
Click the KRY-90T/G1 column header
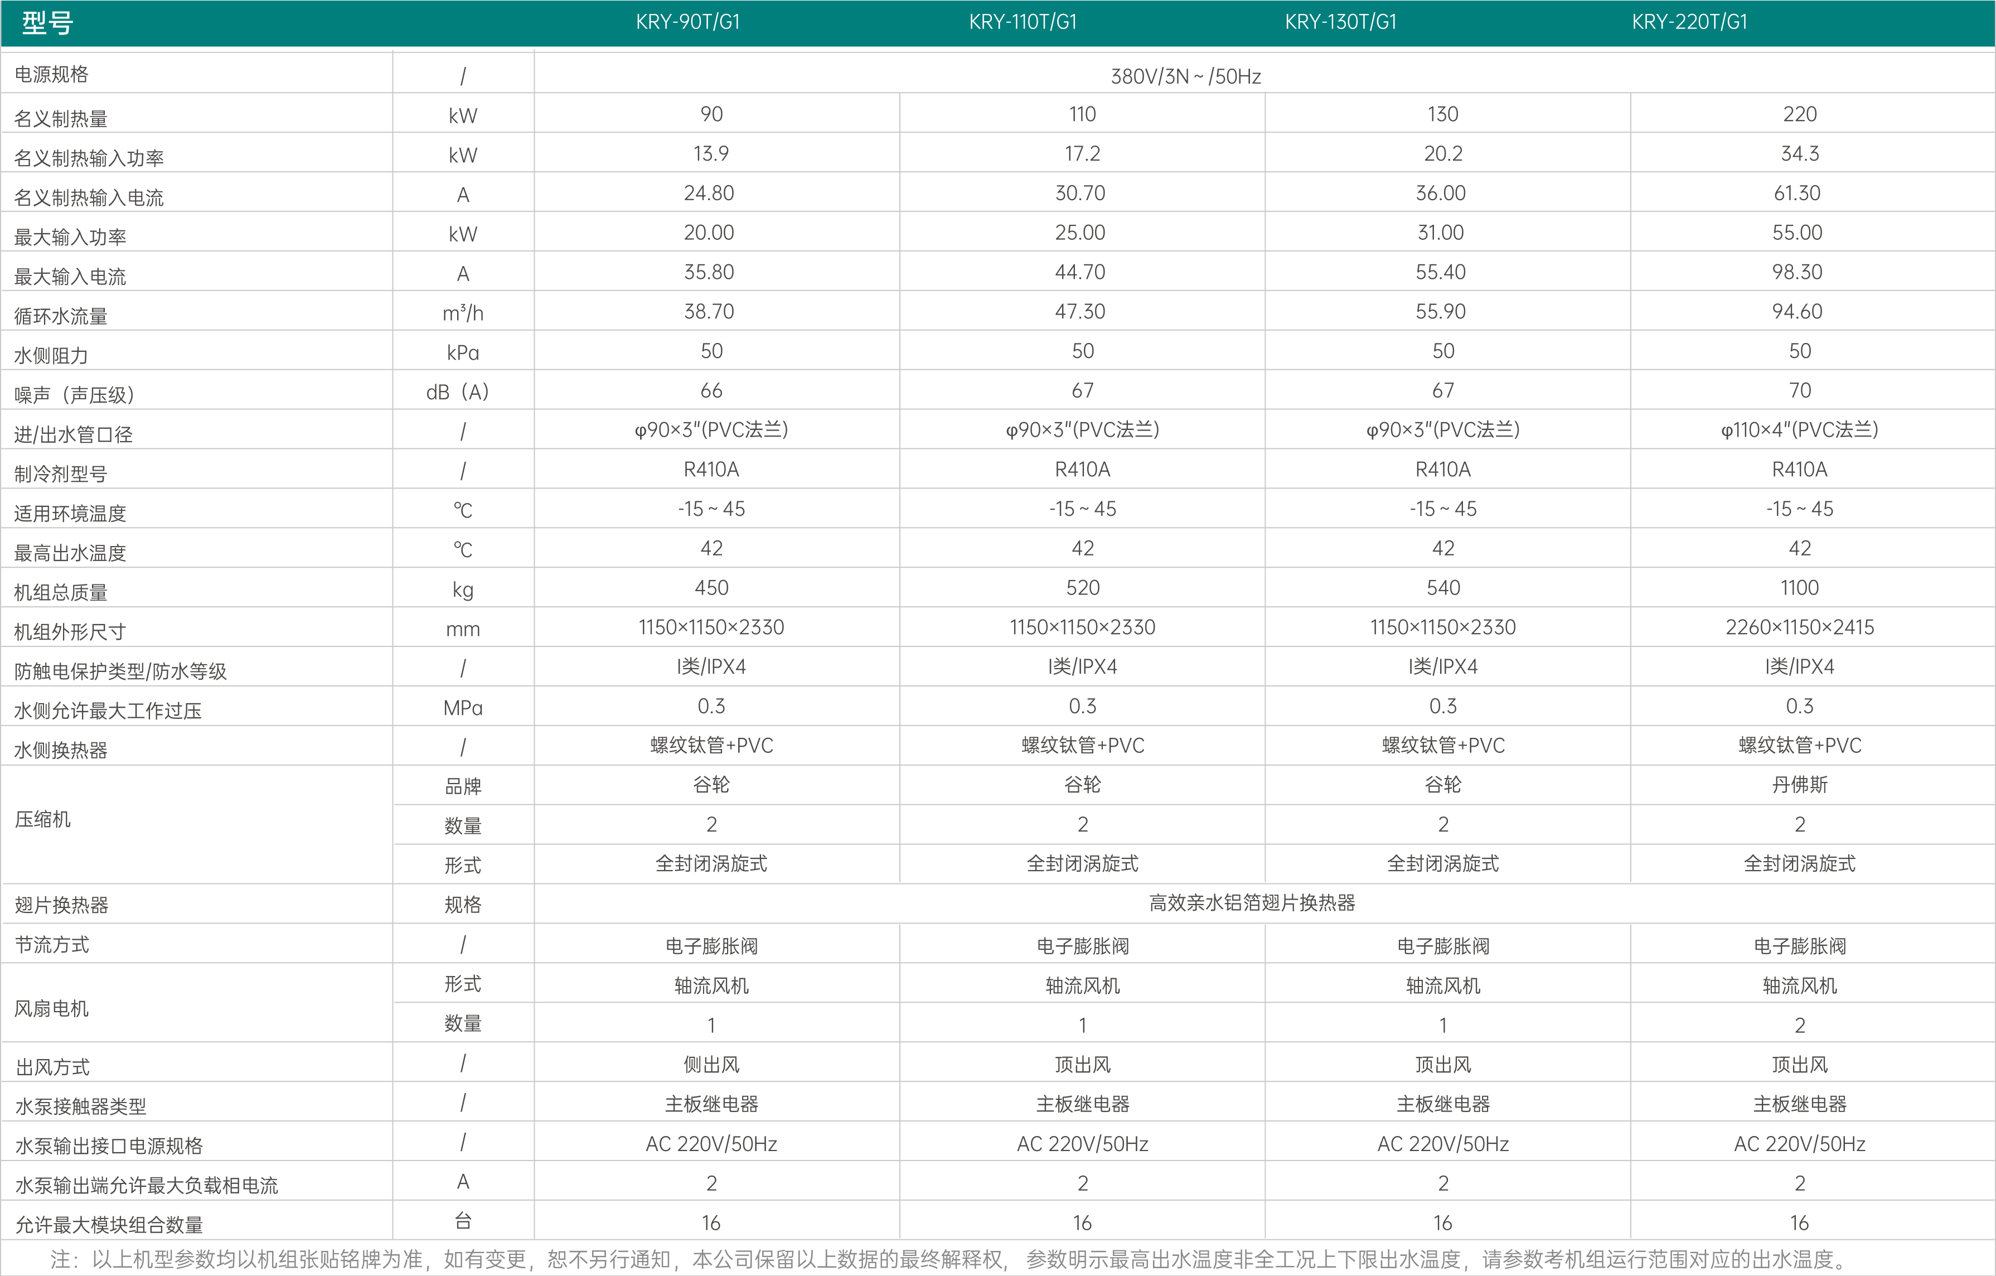[687, 22]
